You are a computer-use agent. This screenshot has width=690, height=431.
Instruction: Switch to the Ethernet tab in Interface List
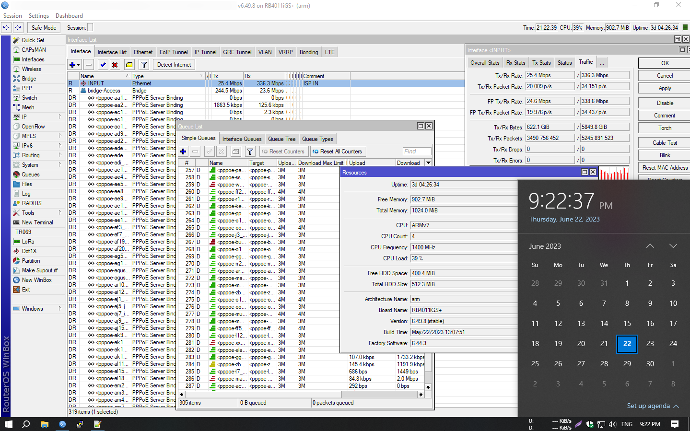tap(143, 52)
